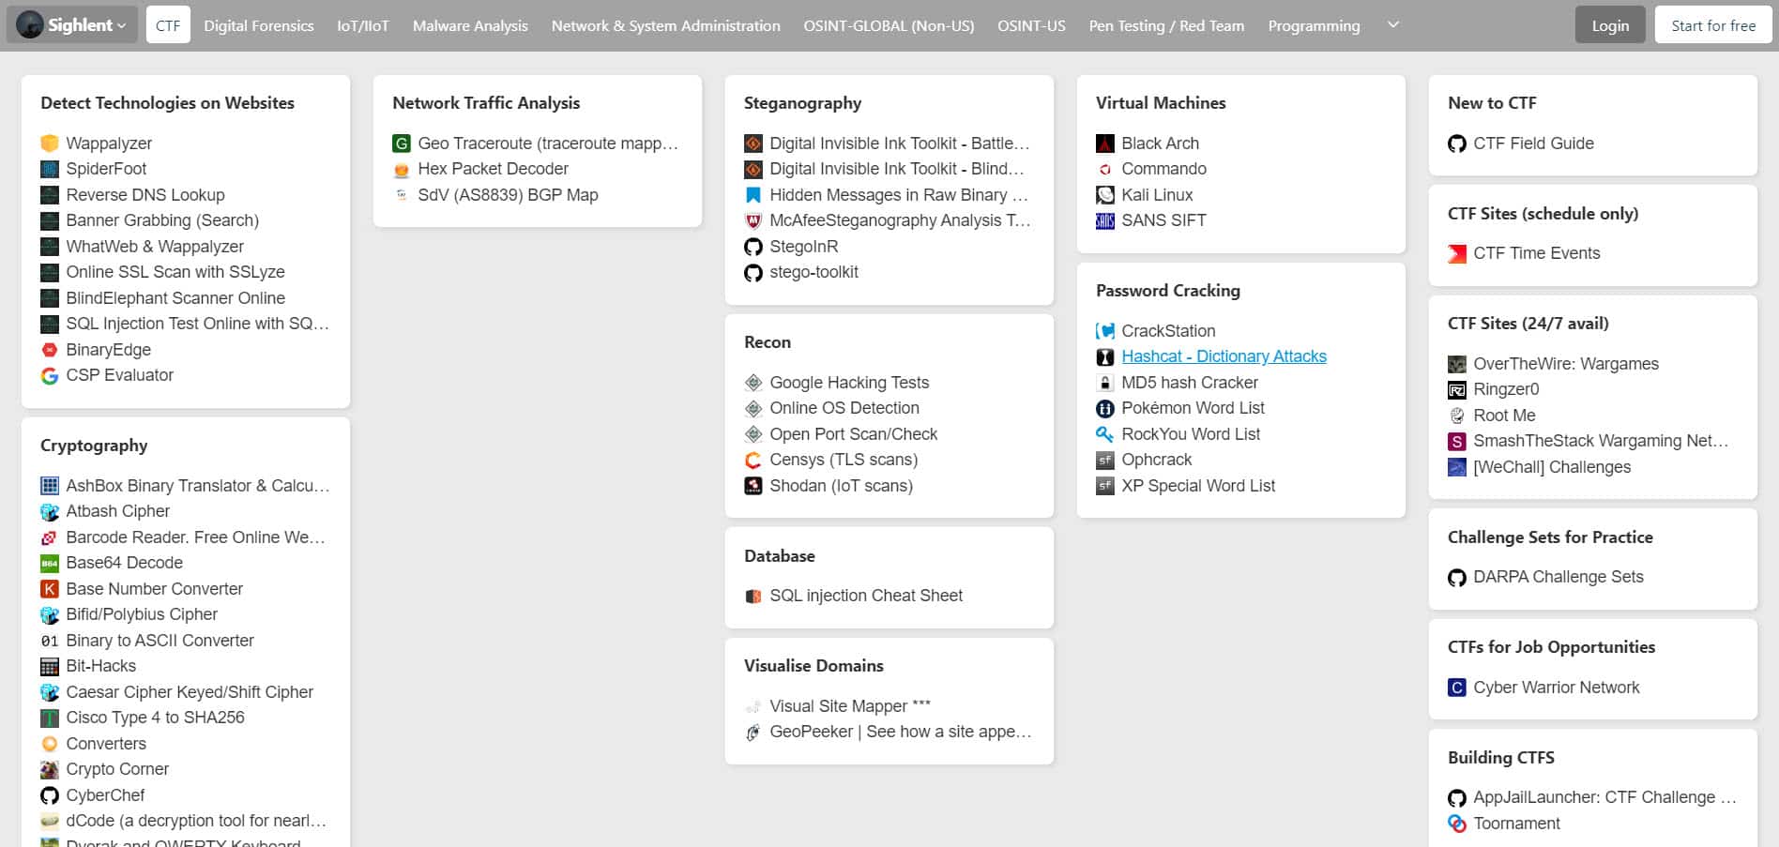Click the CrackStation icon
1779x847 pixels.
pyautogui.click(x=1105, y=331)
